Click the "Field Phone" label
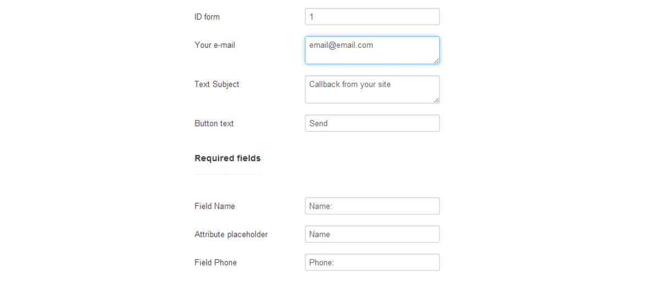The width and height of the screenshot is (659, 288). coord(216,262)
